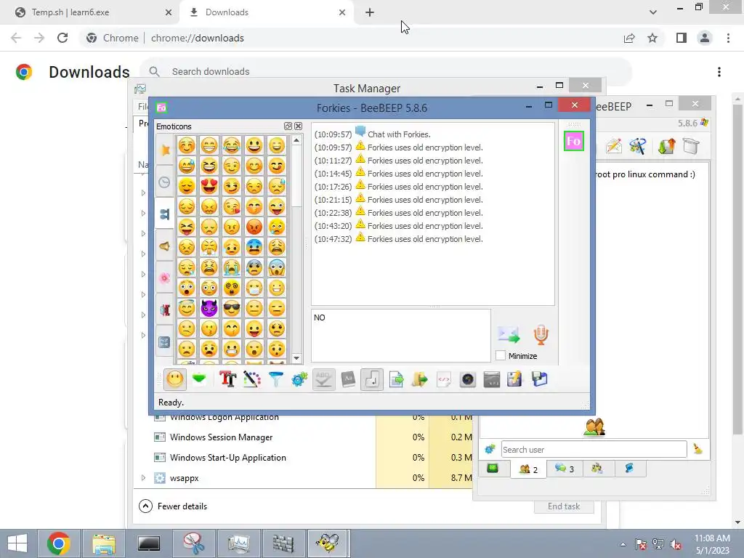Click the emoticon list scroll down arrow
The height and width of the screenshot is (558, 744).
[x=296, y=358]
